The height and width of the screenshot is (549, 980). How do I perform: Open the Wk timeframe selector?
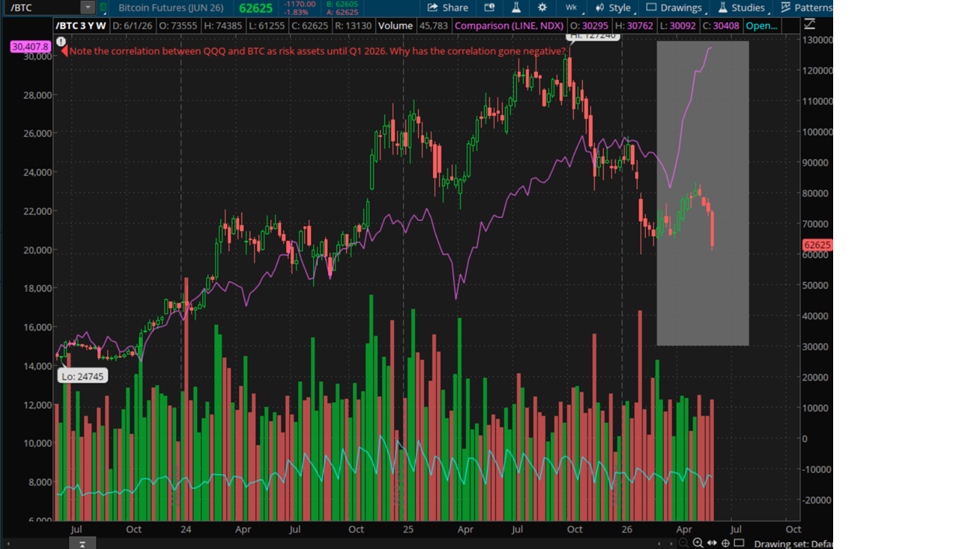click(x=572, y=7)
